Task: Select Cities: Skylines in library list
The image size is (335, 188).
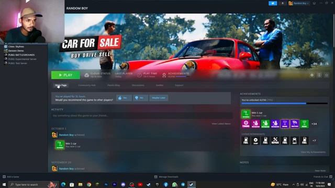Action: 16,46
